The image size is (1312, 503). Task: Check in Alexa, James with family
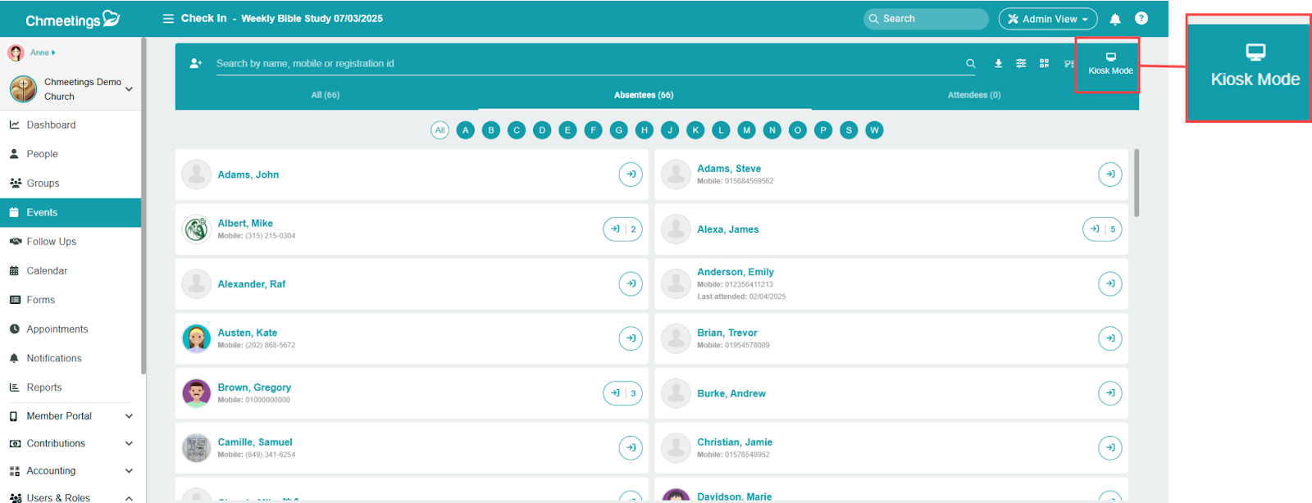click(1102, 229)
